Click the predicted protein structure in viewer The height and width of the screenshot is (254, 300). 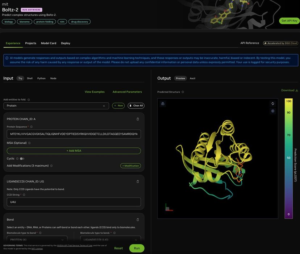214,160
